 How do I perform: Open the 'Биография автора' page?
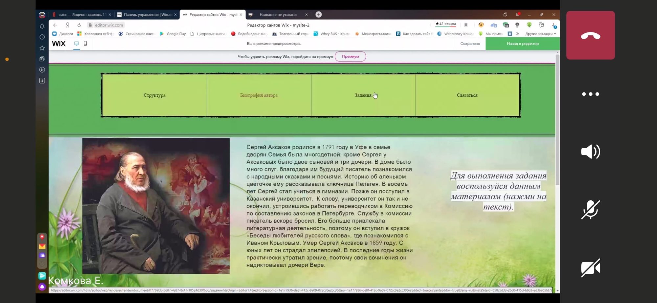pyautogui.click(x=259, y=95)
